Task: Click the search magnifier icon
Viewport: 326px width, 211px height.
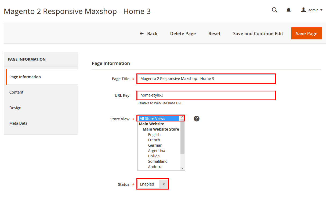Action: 274,10
